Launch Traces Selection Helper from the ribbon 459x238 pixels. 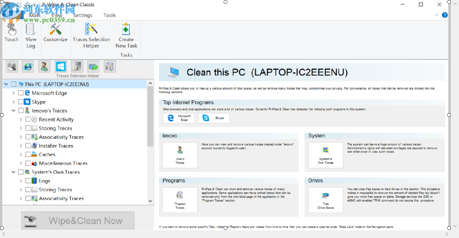91,36
